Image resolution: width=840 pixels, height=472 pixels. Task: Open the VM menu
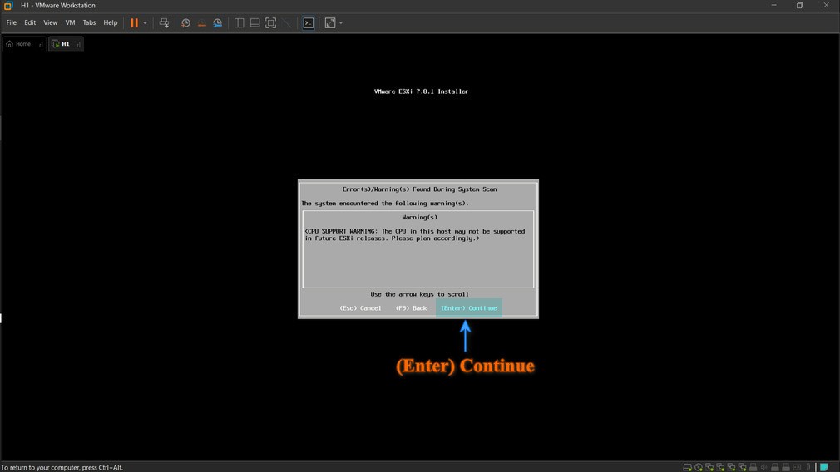[70, 23]
